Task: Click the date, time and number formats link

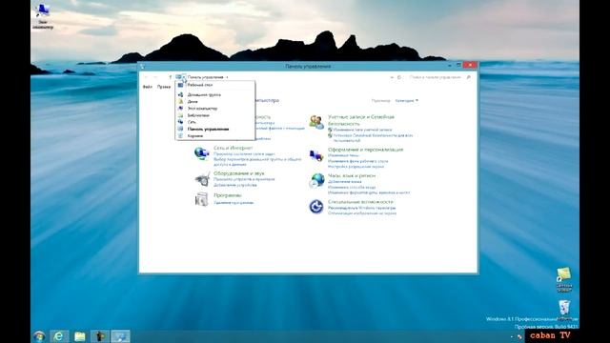Action: 369,192
